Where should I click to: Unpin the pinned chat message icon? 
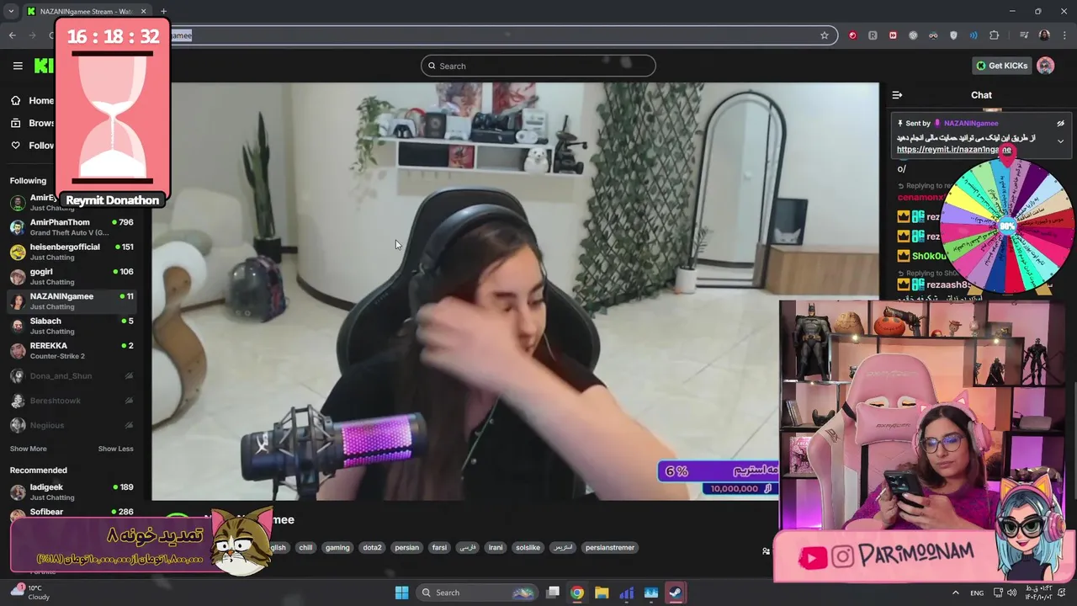(1060, 123)
